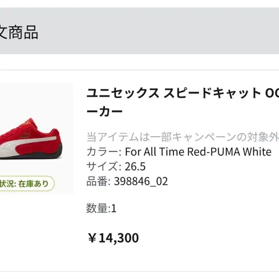
Task: Select the product number 398846_02
Action: click(141, 182)
